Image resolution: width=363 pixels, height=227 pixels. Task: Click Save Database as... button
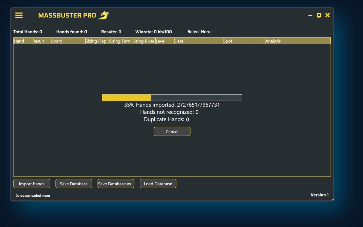point(116,184)
